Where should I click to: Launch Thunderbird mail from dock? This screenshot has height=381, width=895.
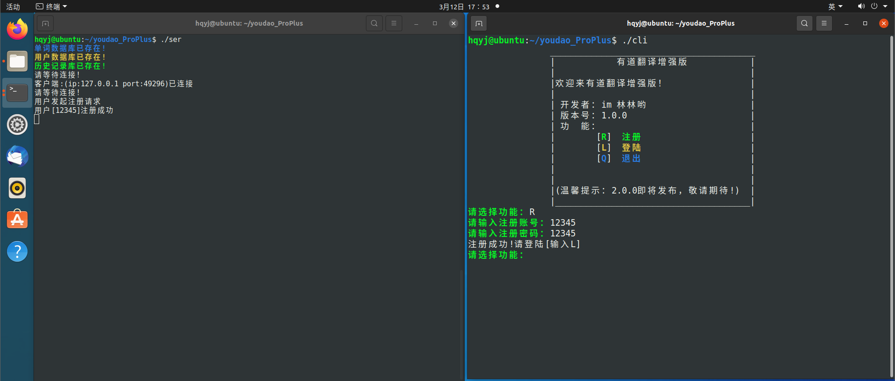17,156
